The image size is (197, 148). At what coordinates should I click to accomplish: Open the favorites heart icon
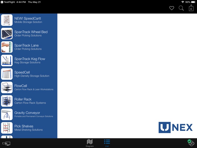click(172, 8)
